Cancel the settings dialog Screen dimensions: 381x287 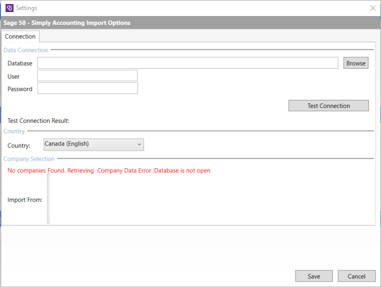[357, 276]
